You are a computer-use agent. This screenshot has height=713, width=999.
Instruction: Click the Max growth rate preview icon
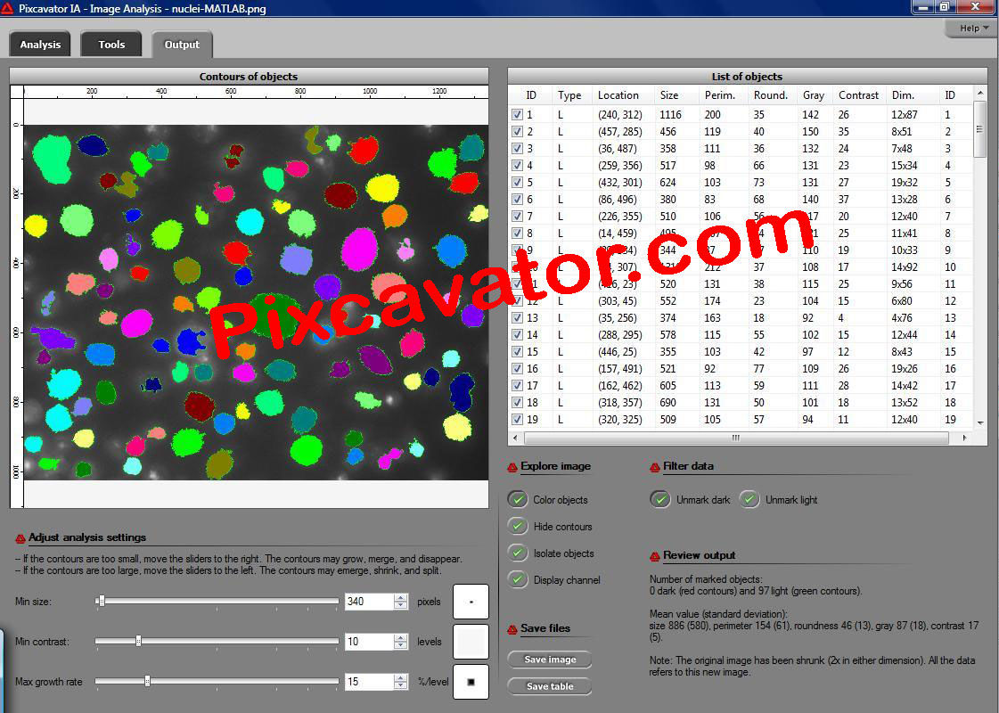[471, 682]
